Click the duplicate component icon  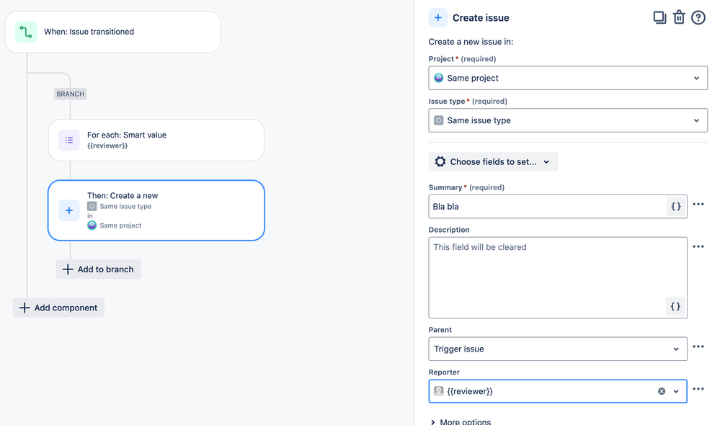(x=659, y=17)
